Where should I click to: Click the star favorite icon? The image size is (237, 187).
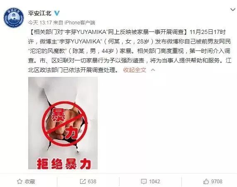coord(20,182)
